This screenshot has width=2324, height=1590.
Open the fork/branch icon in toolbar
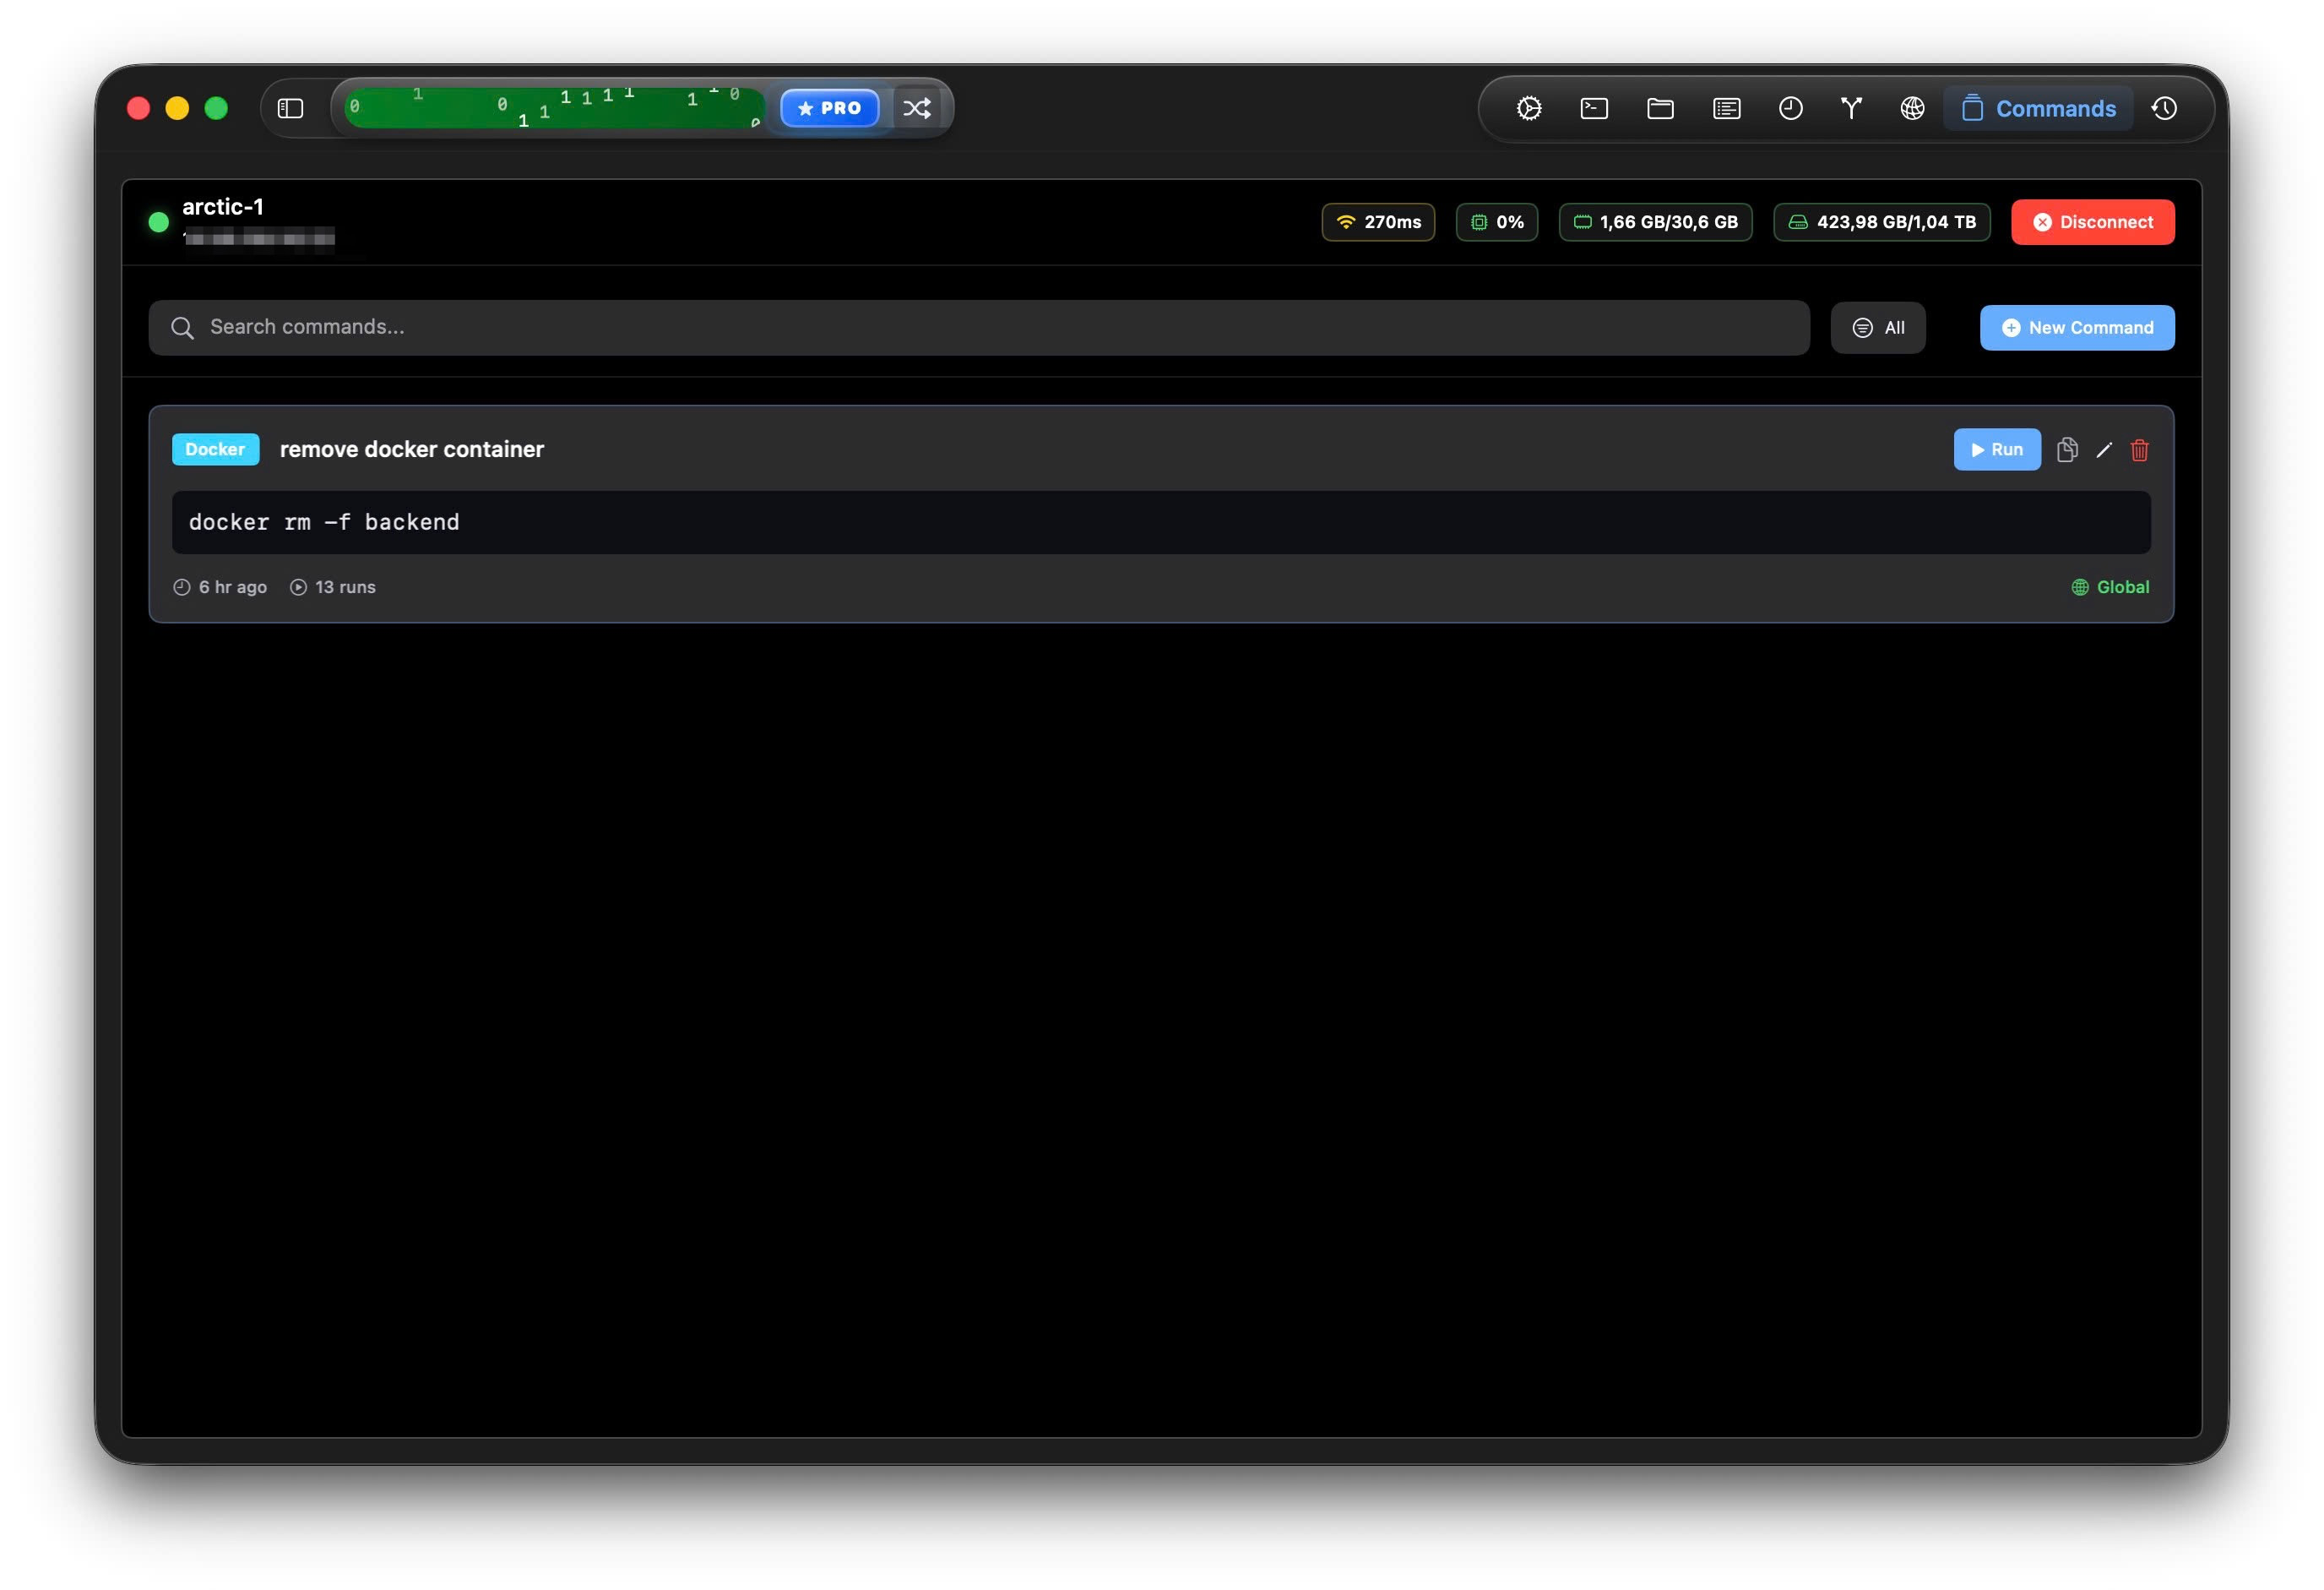pyautogui.click(x=1851, y=108)
